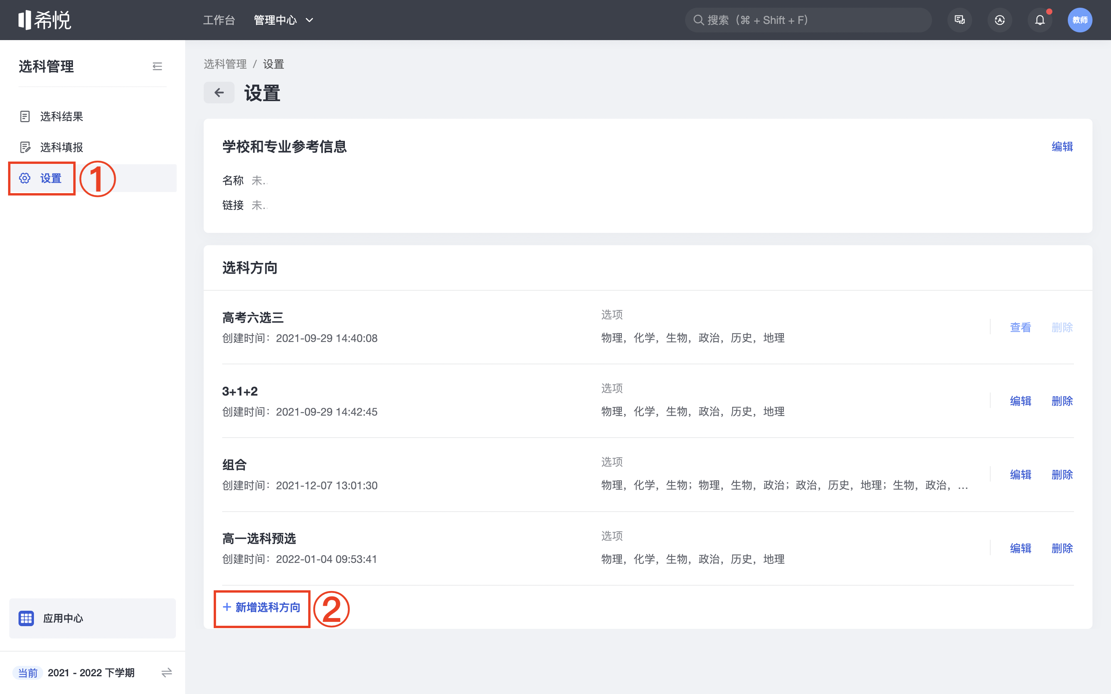This screenshot has height=694, width=1111.
Task: Edit 学校和专业参考信息
Action: pos(1062,147)
